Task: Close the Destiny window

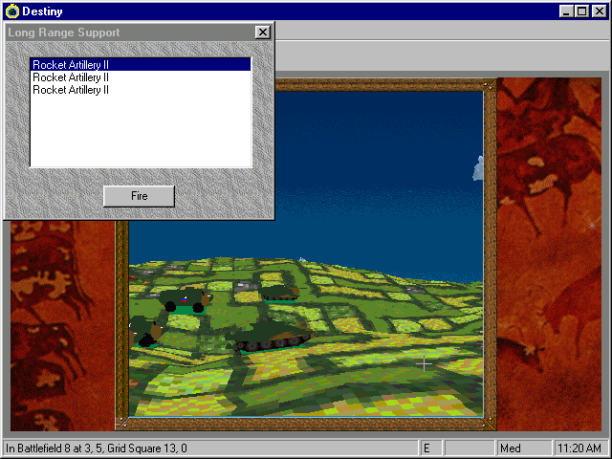Action: 600,11
